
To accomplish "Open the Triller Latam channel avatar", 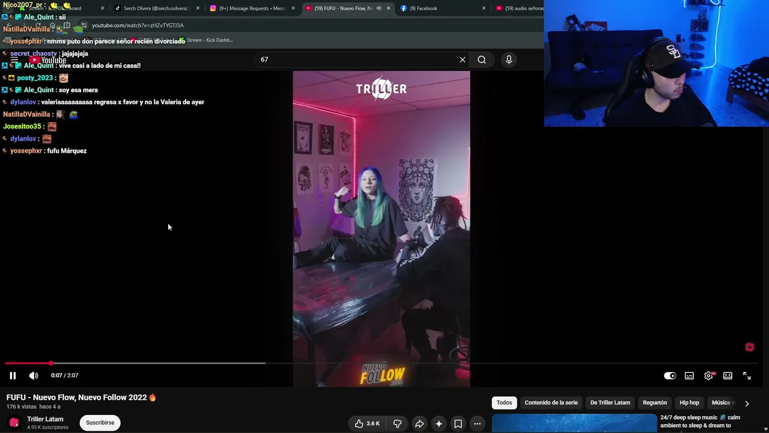I will 14,423.
